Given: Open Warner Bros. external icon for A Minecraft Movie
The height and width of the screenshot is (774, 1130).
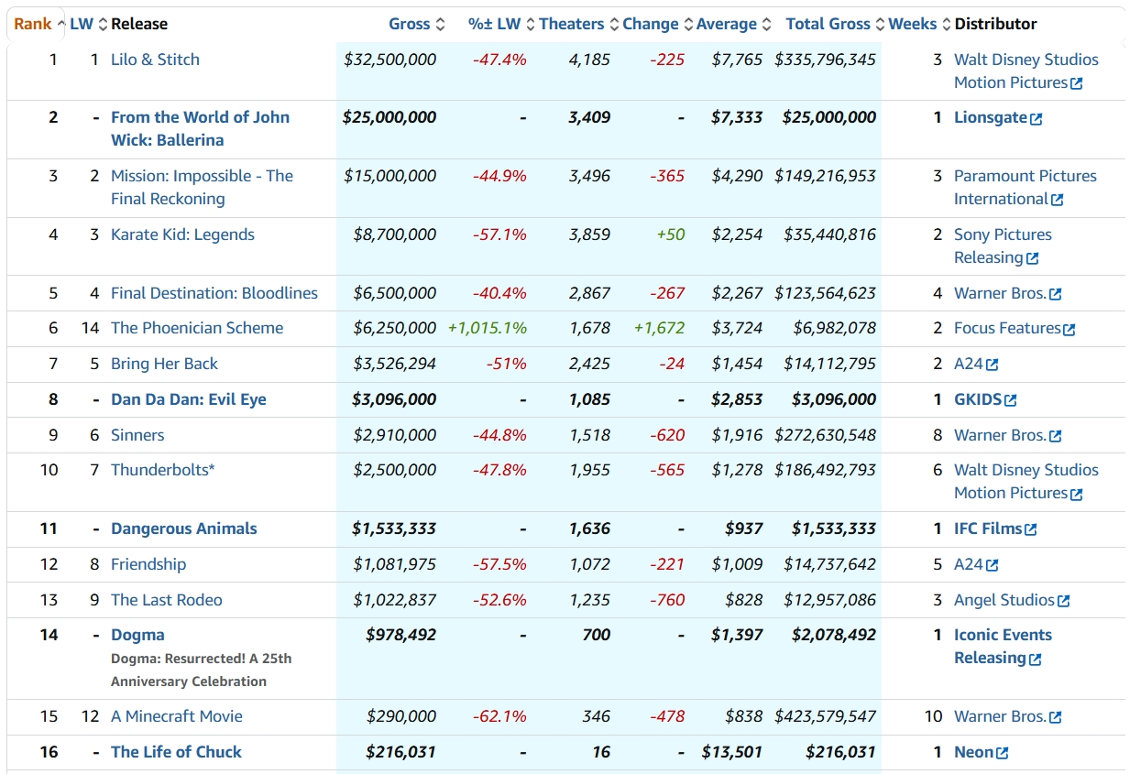Looking at the screenshot, I should tap(1056, 717).
